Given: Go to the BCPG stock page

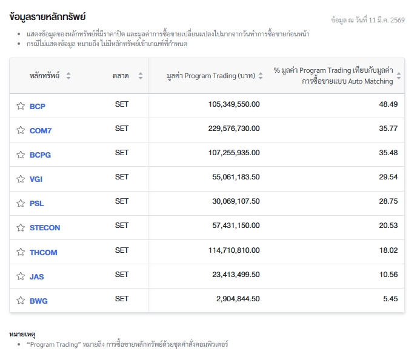Looking at the screenshot, I should (40, 155).
